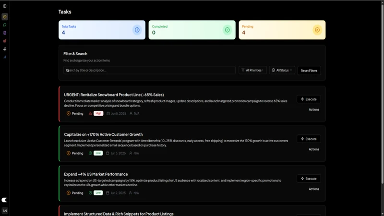This screenshot has height=216, width=384.
Task: Open the All Status filter dropdown
Action: point(282,70)
